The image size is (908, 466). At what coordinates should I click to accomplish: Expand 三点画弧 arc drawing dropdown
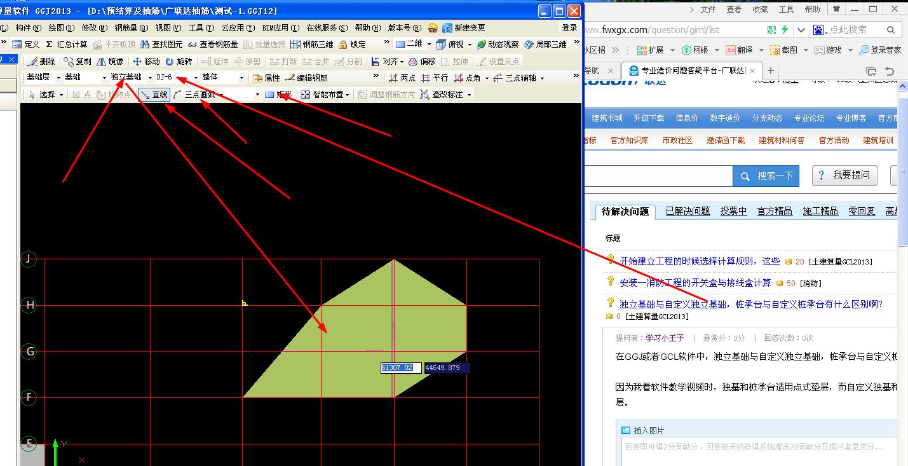point(221,95)
